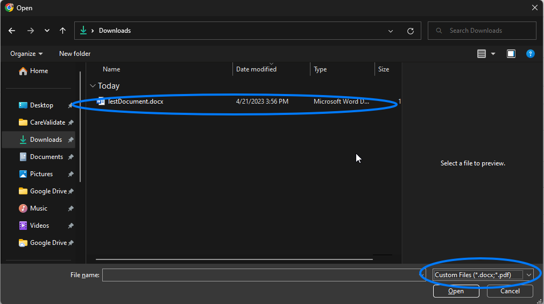Screen dimensions: 544x304
Task: Go up one folder level
Action: [x=62, y=31]
